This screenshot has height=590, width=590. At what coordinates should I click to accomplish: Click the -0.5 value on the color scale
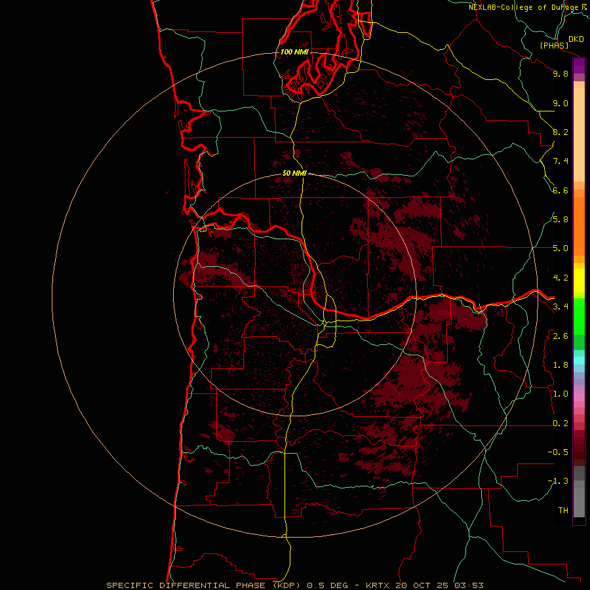[x=558, y=452]
